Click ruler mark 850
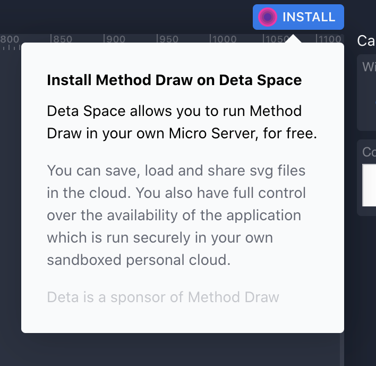The height and width of the screenshot is (366, 376). 62,39
